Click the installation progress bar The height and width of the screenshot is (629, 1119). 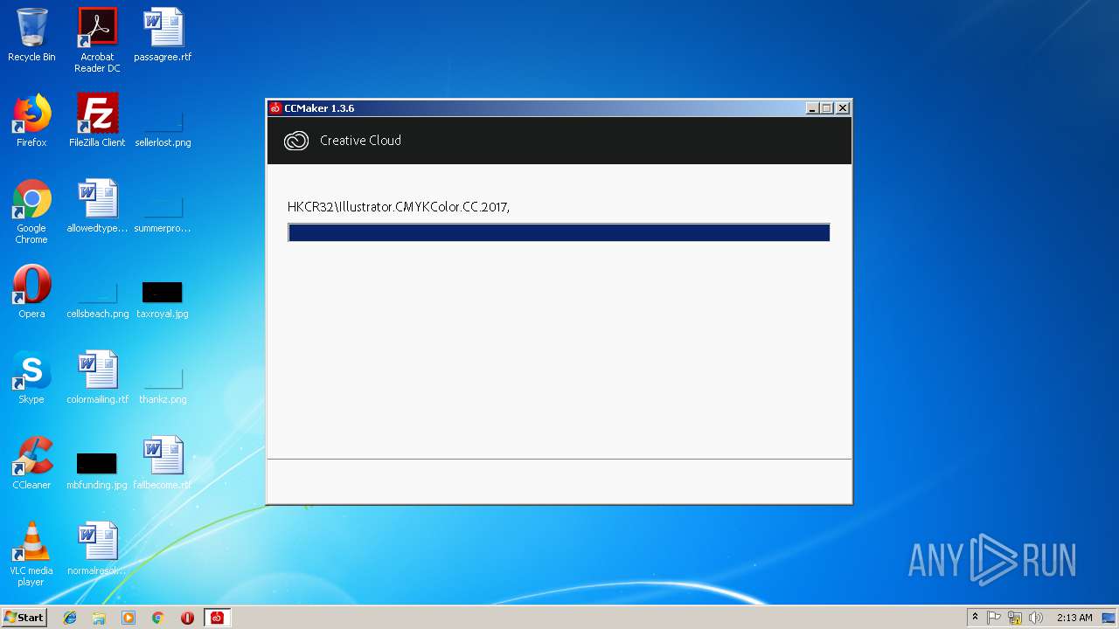[559, 232]
